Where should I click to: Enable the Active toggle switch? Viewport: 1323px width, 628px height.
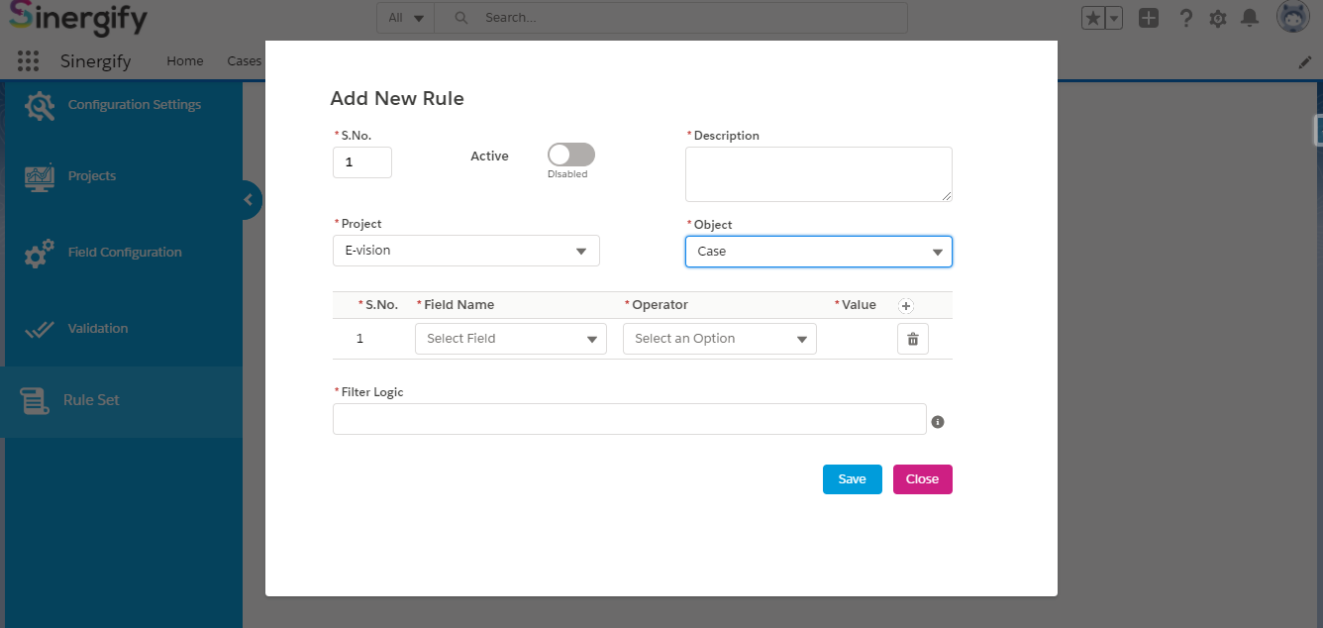click(x=570, y=155)
